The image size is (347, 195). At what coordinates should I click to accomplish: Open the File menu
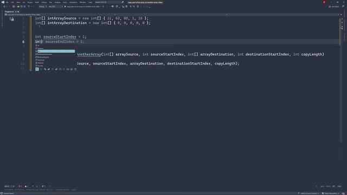[7, 2]
